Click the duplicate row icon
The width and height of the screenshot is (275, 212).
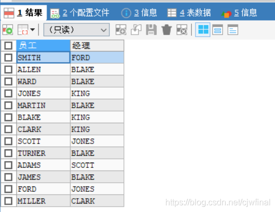(x=136, y=30)
